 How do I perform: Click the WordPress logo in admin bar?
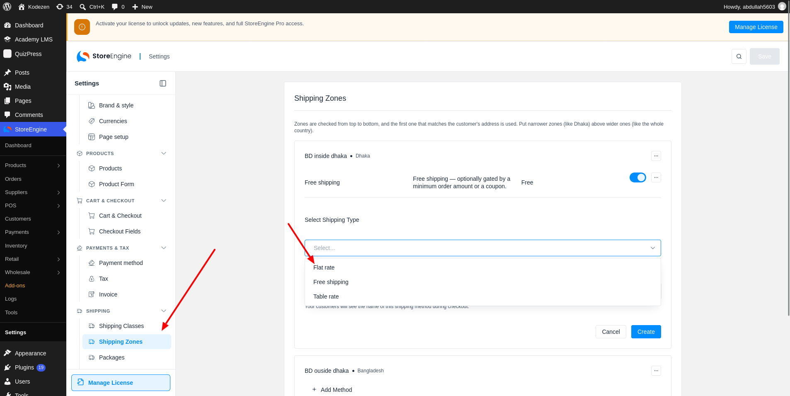pyautogui.click(x=7, y=7)
